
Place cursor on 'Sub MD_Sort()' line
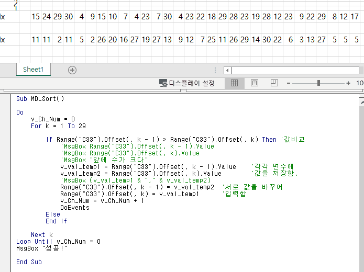(40, 99)
